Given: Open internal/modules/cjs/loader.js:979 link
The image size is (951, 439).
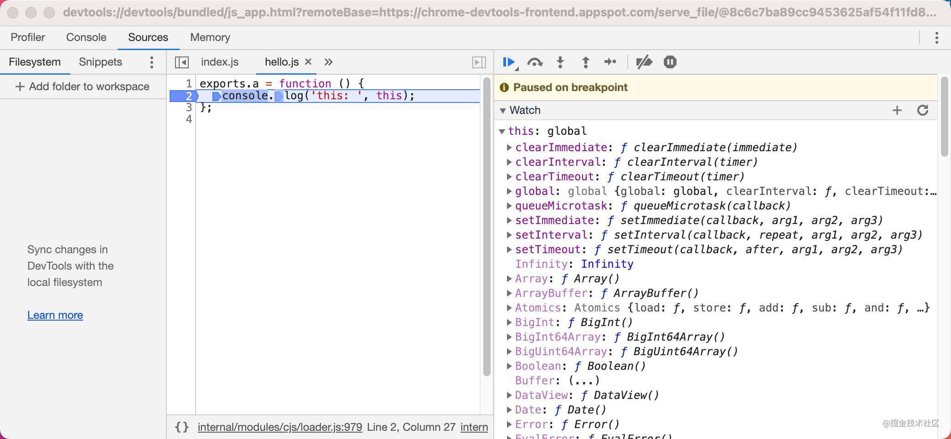Looking at the screenshot, I should (x=280, y=427).
